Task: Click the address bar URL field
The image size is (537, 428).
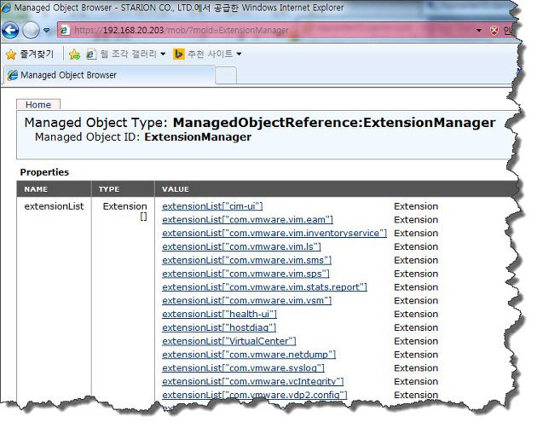Action: (x=267, y=31)
